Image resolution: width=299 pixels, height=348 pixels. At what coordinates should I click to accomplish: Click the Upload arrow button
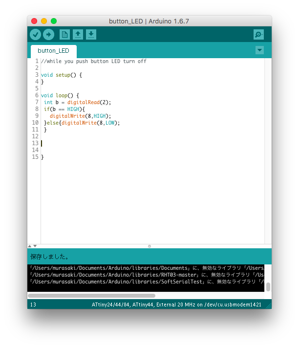(48, 35)
